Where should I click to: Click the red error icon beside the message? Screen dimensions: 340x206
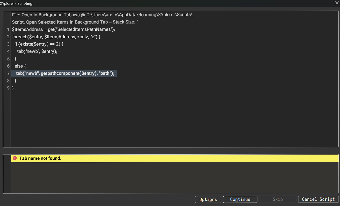pos(15,158)
